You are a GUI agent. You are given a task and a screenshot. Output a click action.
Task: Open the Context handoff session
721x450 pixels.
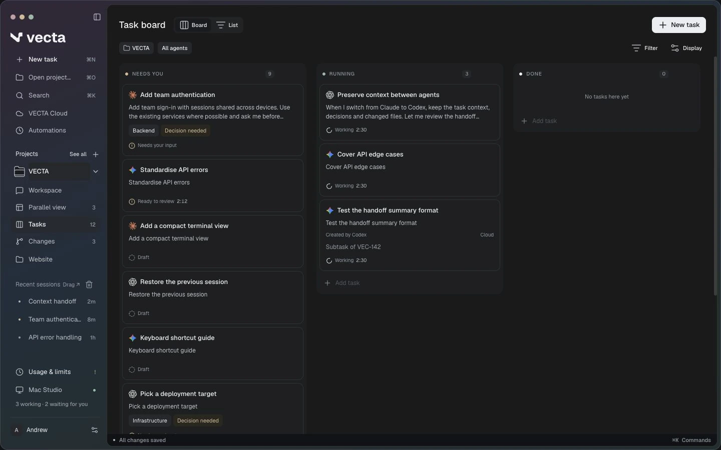pyautogui.click(x=55, y=301)
